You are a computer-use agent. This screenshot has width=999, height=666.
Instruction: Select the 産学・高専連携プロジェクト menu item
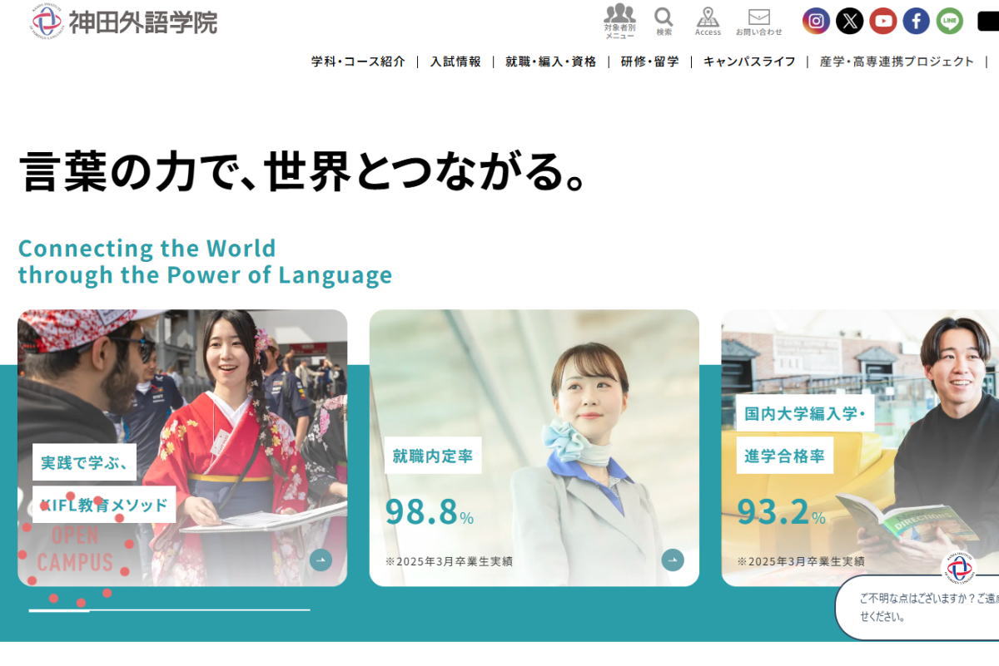897,61
